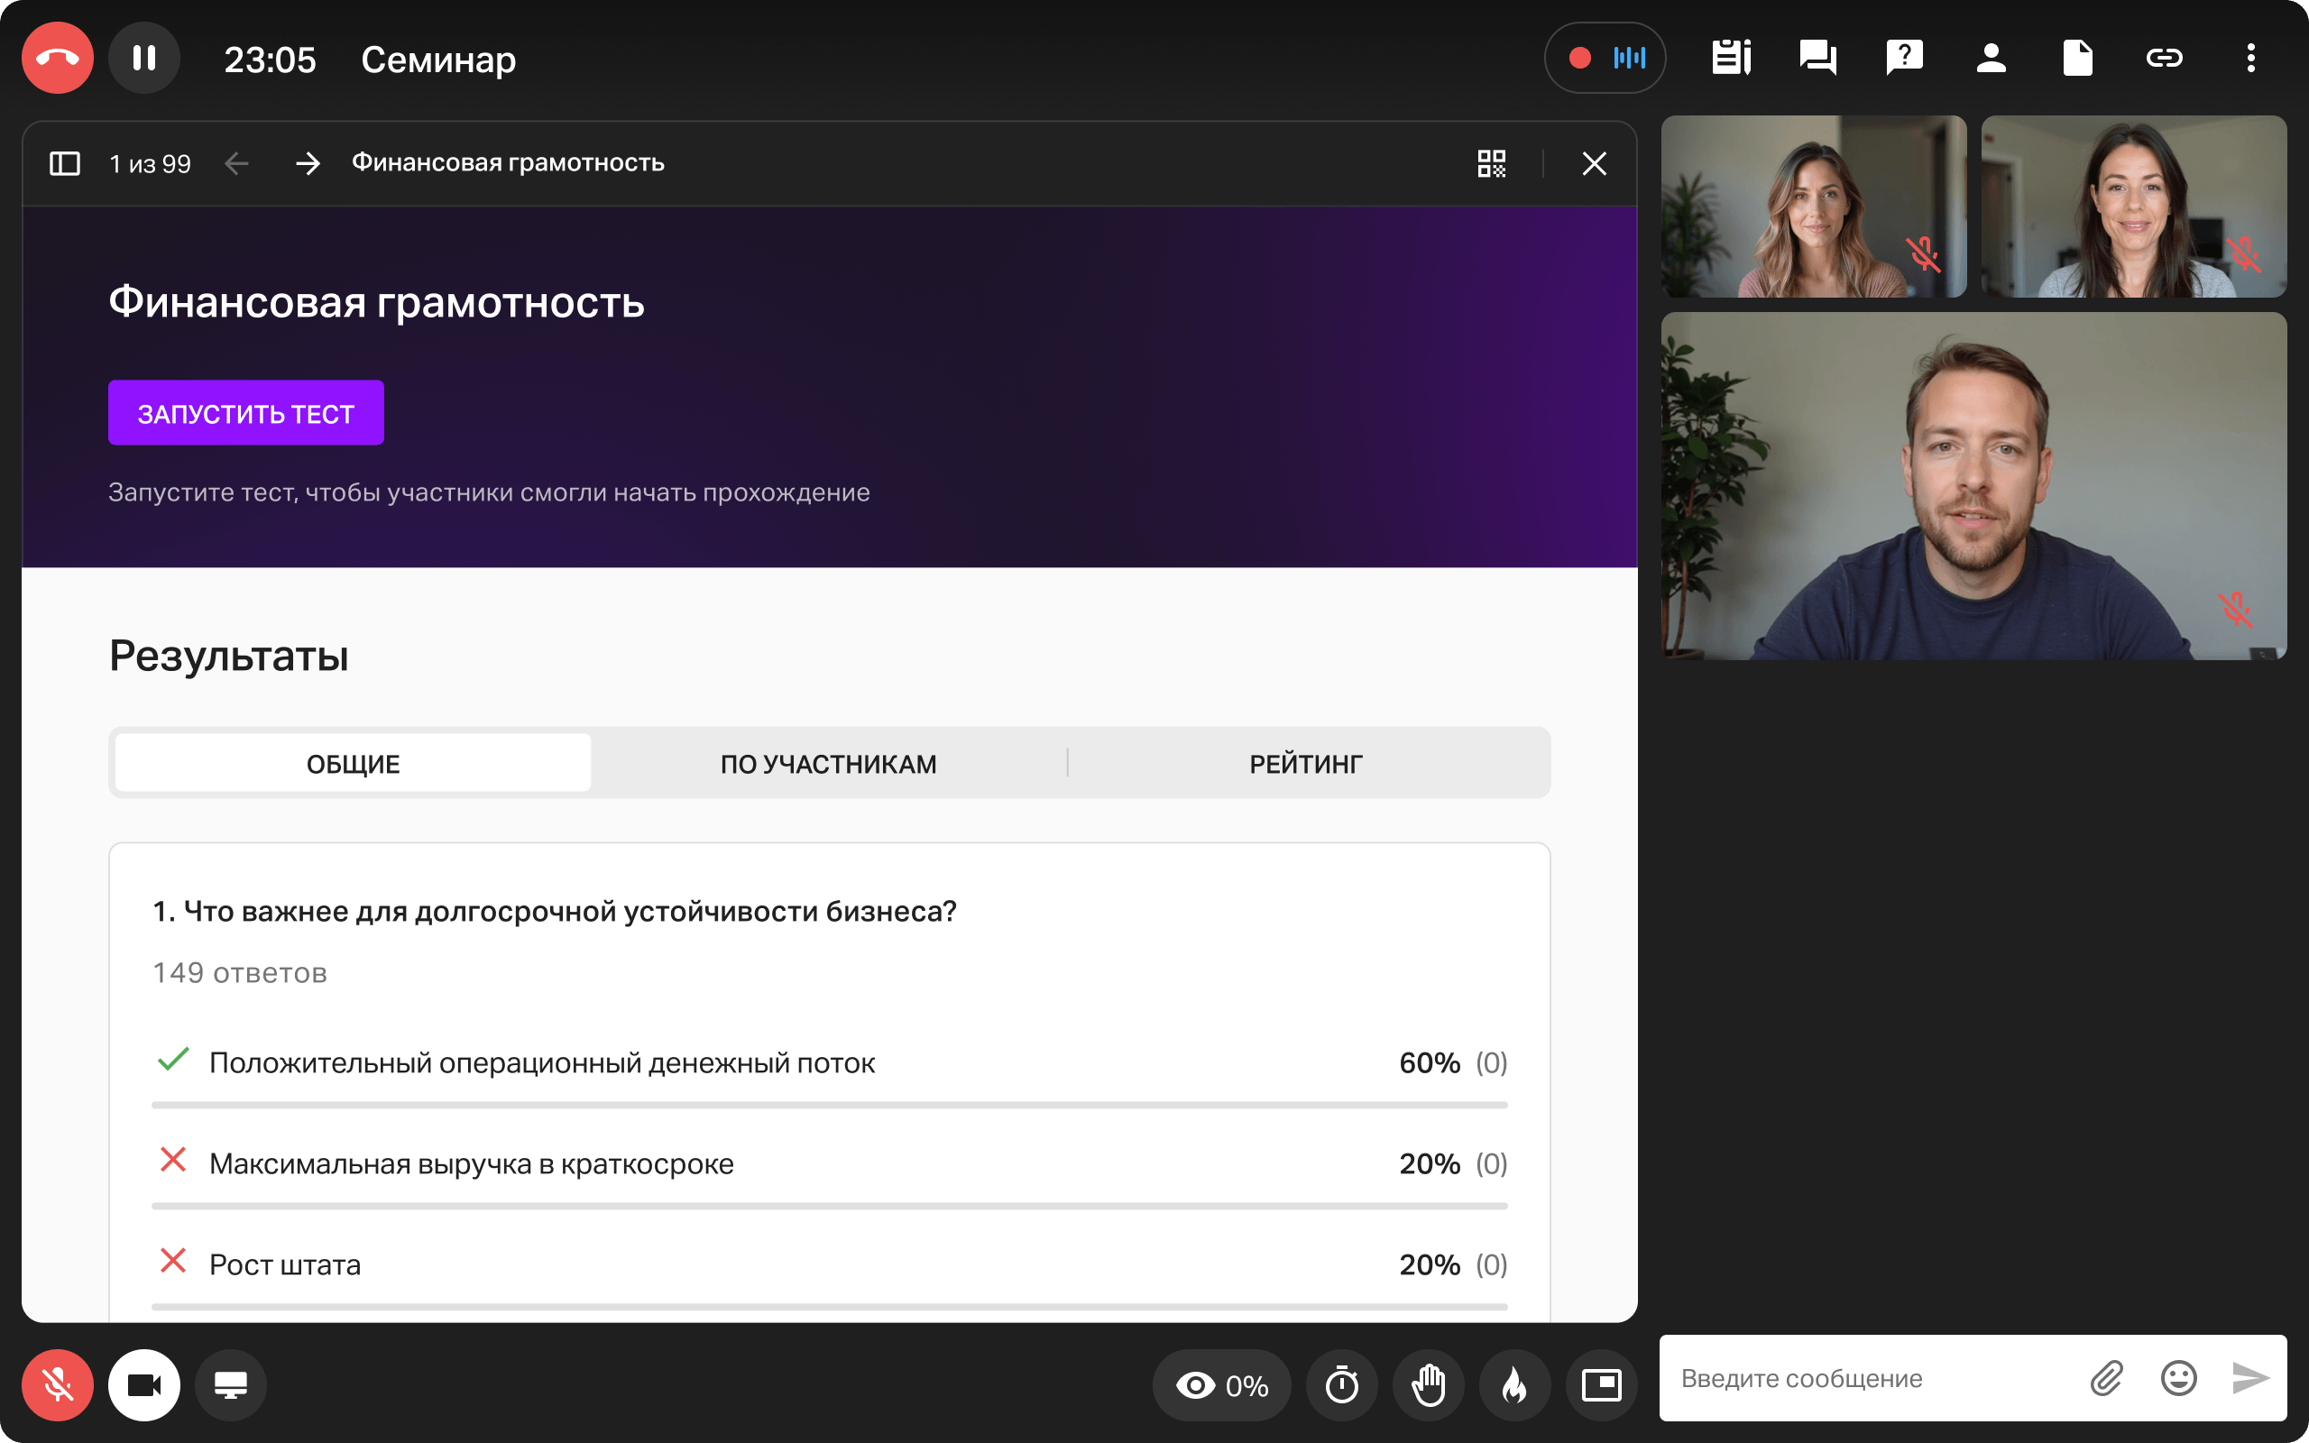Viewport: 2309px width, 1443px height.
Task: Unmute the microphone
Action: (x=57, y=1384)
